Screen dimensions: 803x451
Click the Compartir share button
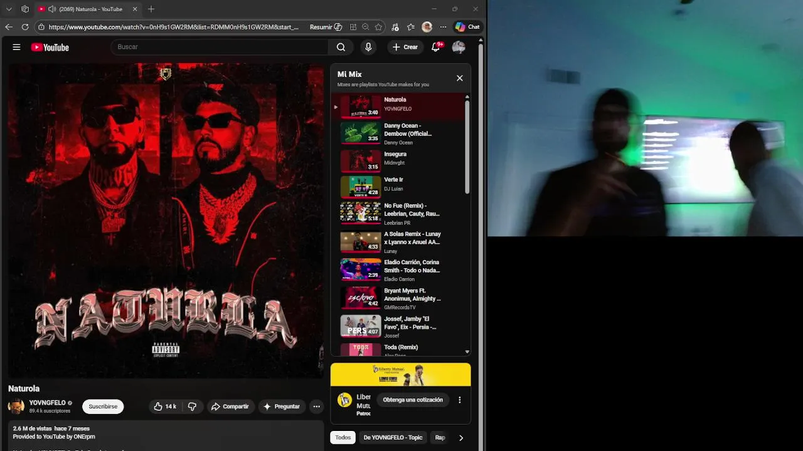coord(230,407)
